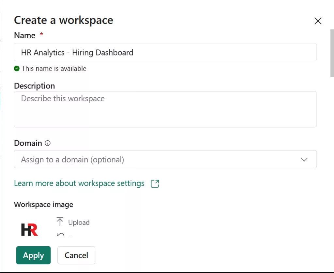Cancel workspace creation

coord(76,255)
